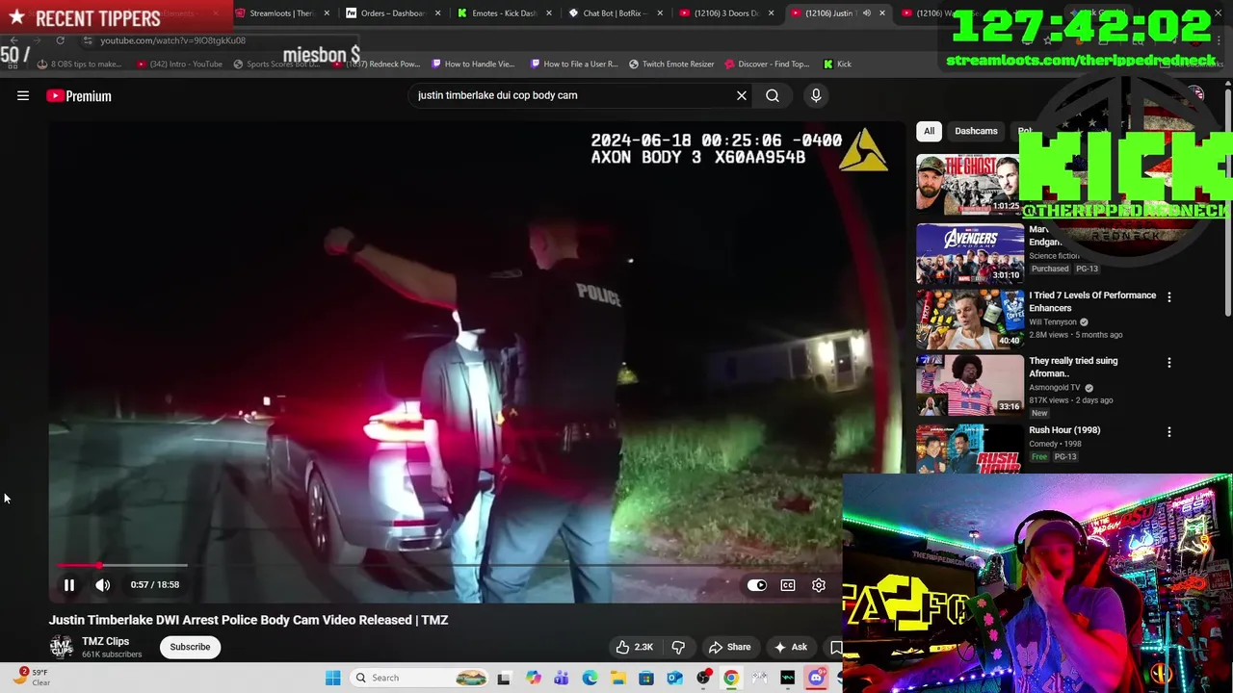Open the (342) Intro - YouTube bookmark
The width and height of the screenshot is (1233, 693).
coord(179,64)
